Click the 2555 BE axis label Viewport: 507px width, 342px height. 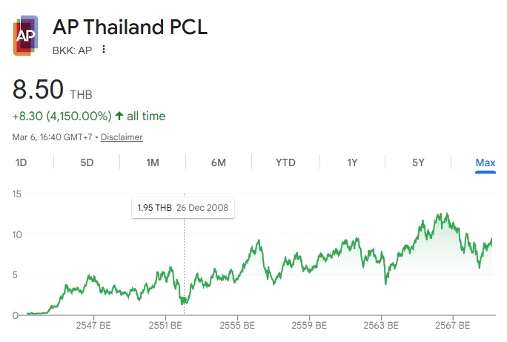237,326
